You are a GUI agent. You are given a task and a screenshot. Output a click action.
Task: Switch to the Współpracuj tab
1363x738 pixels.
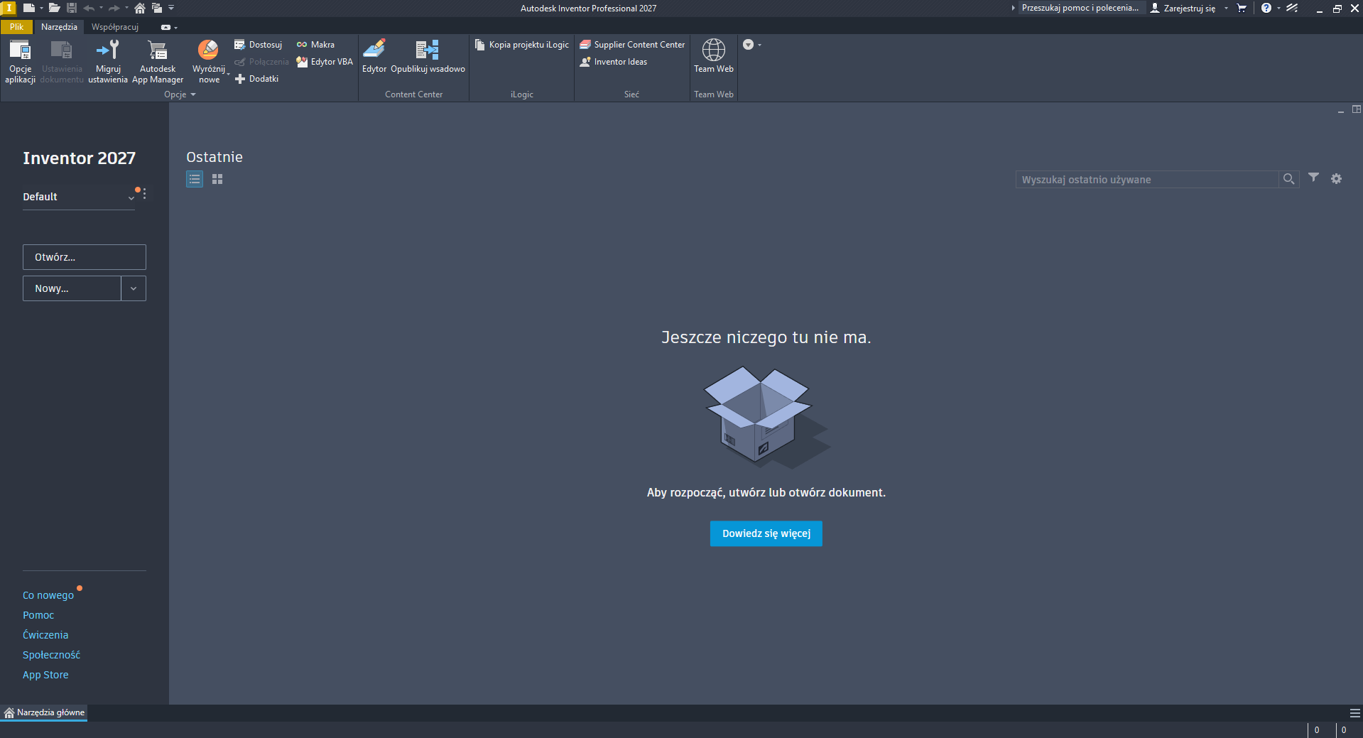(x=115, y=27)
